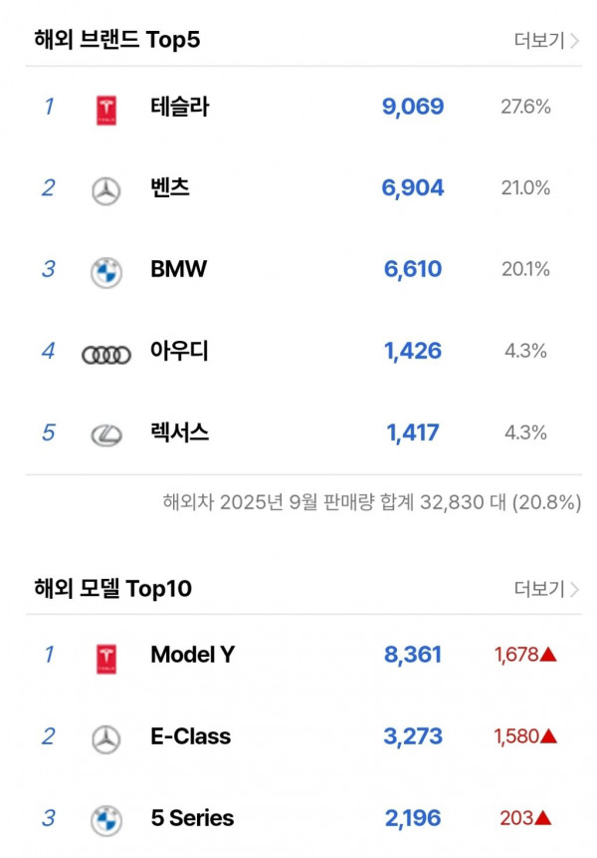Expand 더보기 for 해외 브랜드 Top5
The width and height of the screenshot is (597, 858).
[x=546, y=40]
